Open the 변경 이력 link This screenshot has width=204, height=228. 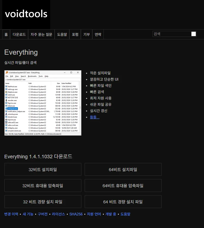(x=11, y=214)
